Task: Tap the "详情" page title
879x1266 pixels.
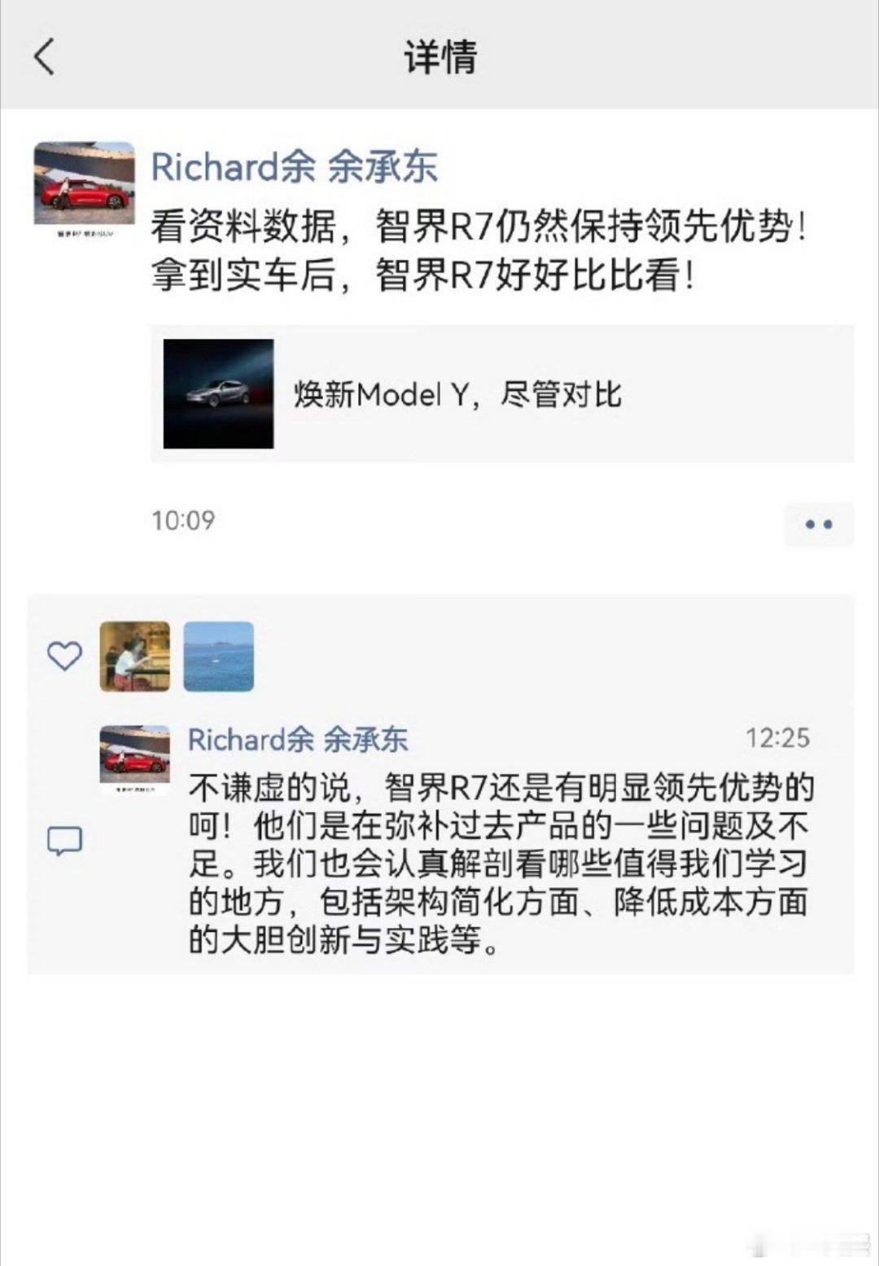Action: coord(439,57)
